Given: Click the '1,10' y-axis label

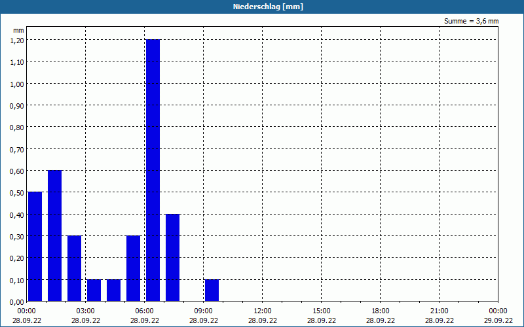Looking at the screenshot, I should pos(17,62).
